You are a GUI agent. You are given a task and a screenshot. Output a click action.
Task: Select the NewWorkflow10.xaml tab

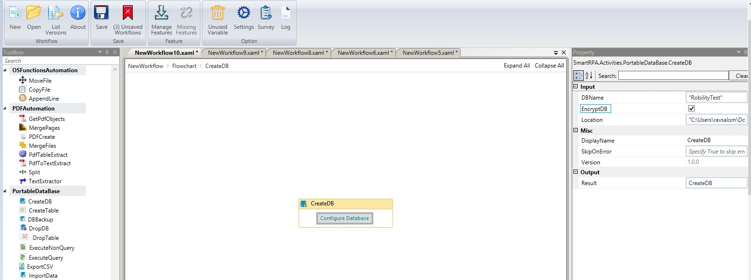pyautogui.click(x=166, y=52)
